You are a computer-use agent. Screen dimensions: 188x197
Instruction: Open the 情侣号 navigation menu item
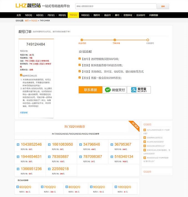coord(96,15)
